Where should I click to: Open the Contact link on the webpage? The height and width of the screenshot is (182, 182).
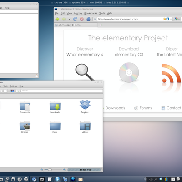(172, 108)
